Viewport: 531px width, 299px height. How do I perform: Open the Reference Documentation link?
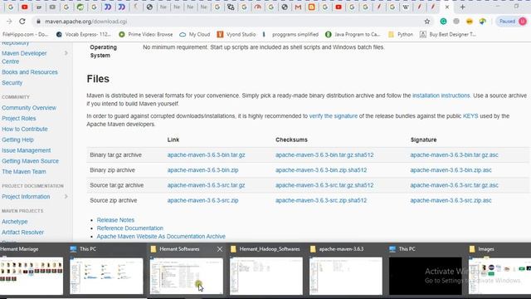[129, 228]
